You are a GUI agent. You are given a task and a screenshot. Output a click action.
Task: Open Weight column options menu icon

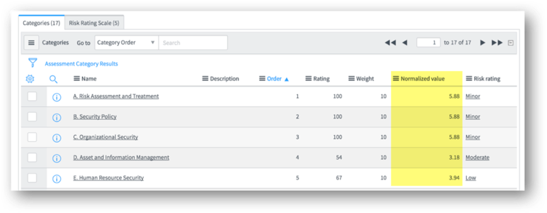coord(352,79)
